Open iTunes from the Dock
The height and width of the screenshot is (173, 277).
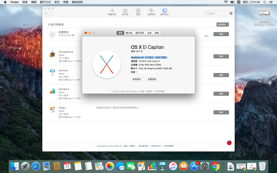173,166
